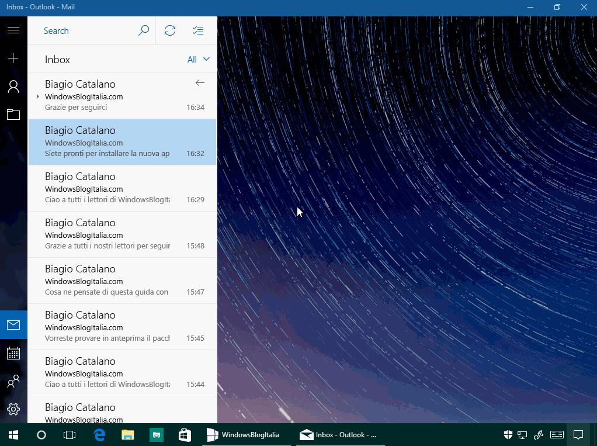Viewport: 597px width, 446px height.
Task: Expand the 16:34 conversation thread triangle
Action: [38, 97]
